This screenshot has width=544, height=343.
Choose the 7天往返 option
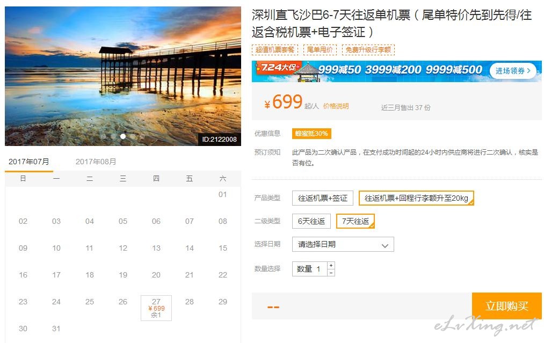[x=356, y=221]
